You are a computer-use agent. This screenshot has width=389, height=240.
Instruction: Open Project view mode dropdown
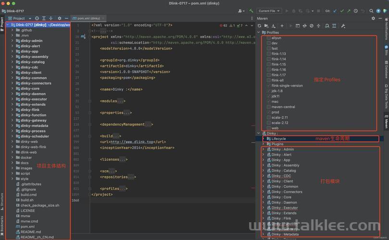coord(20,18)
